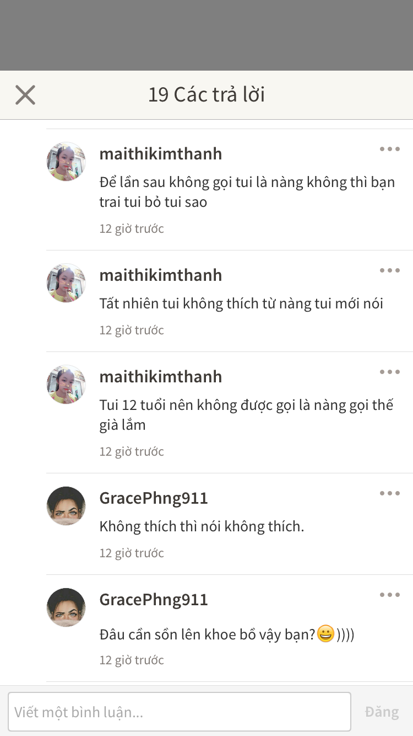Focus the 'Viết một bình luận...' input field
Image resolution: width=413 pixels, height=736 pixels.
[180, 712]
